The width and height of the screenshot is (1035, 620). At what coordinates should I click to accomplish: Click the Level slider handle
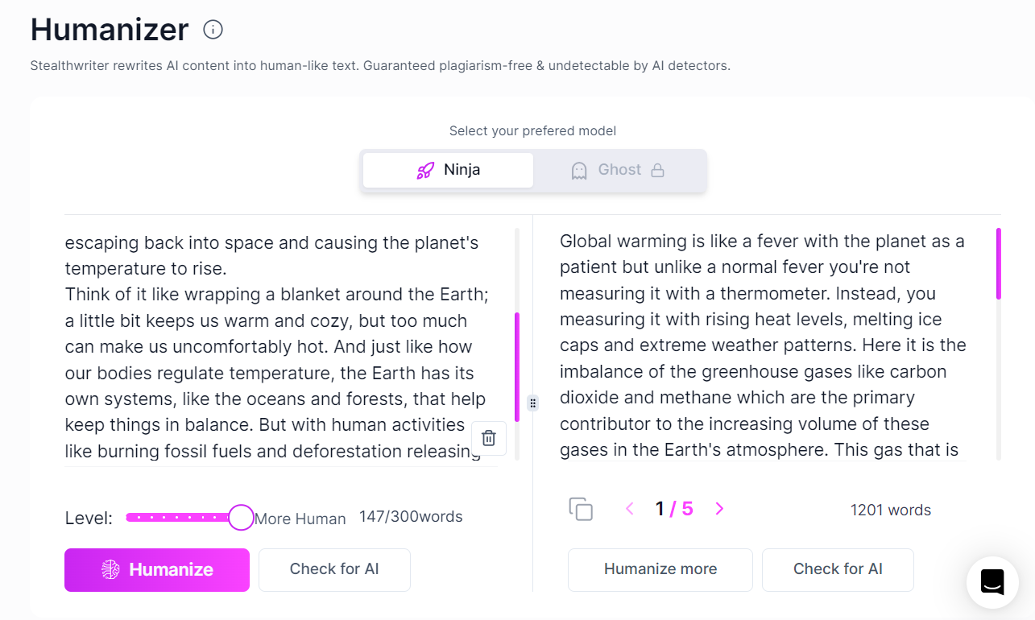click(241, 517)
